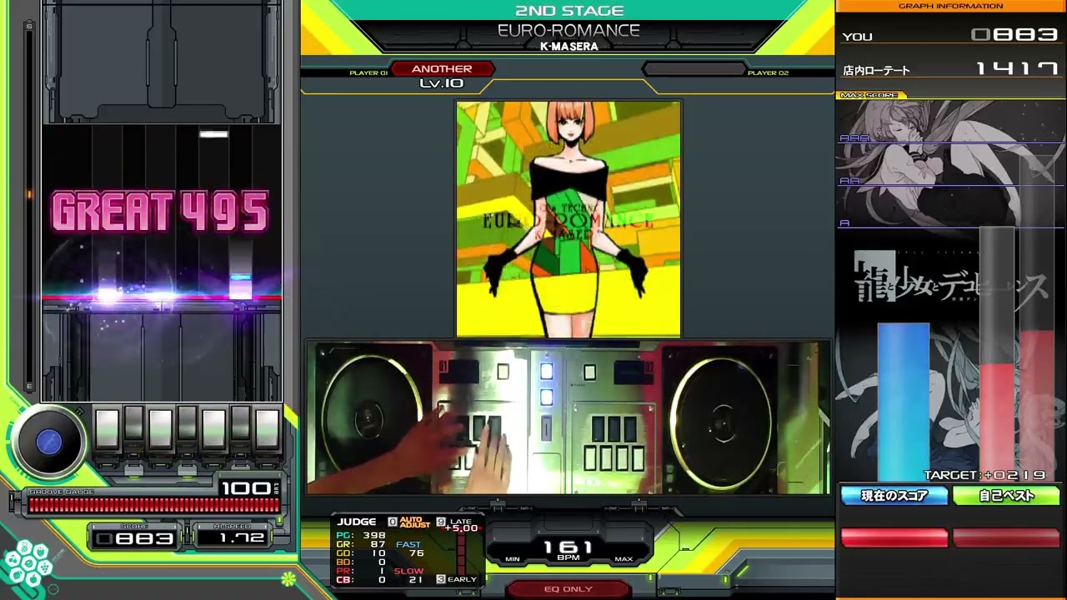This screenshot has width=1067, height=600.
Task: Select the empty Player 02 difficulty slot
Action: pyautogui.click(x=693, y=69)
